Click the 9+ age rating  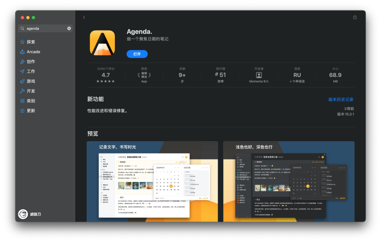click(182, 75)
